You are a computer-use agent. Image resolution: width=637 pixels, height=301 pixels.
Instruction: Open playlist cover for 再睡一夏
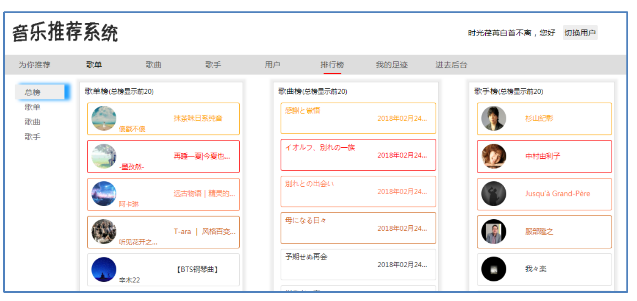104,156
